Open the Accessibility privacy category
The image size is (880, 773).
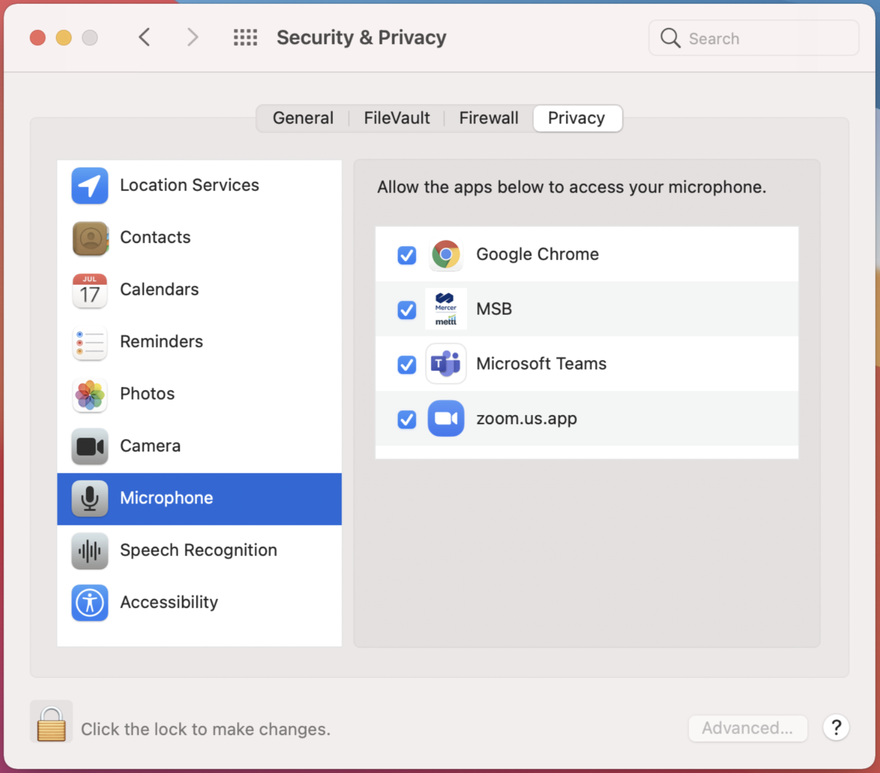pos(199,603)
